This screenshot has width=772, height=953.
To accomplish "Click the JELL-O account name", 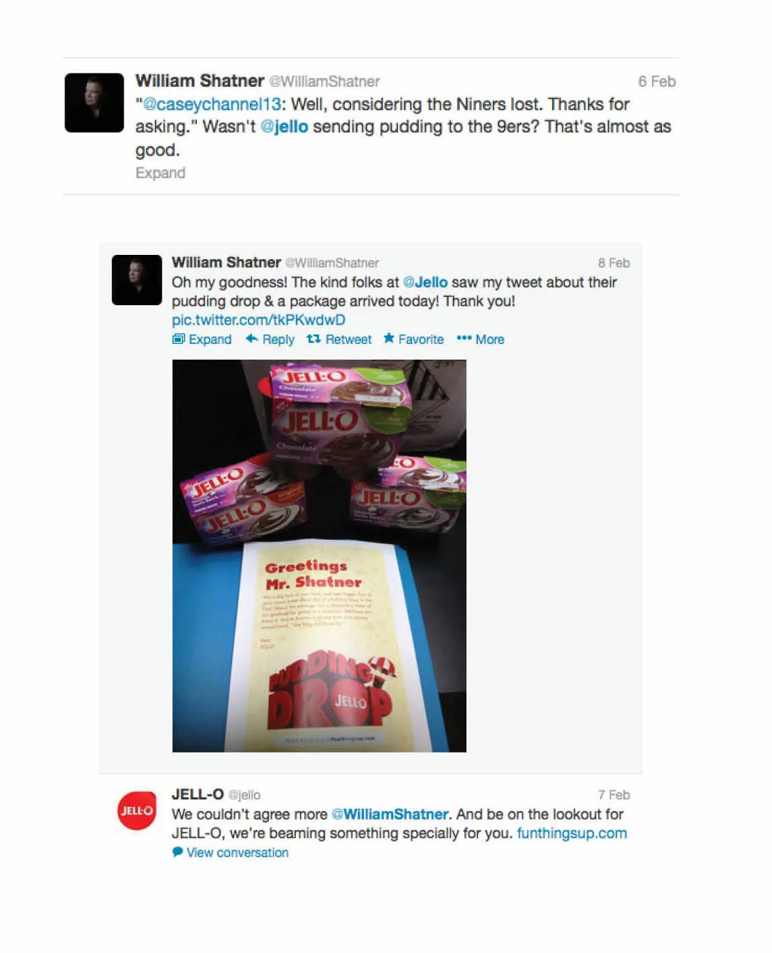I will pos(198,794).
